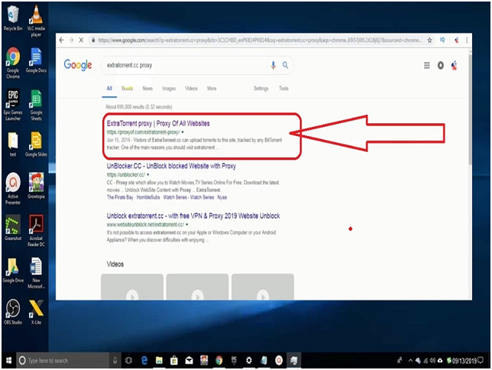
Task: Open the second video thumbnail
Action: click(197, 287)
